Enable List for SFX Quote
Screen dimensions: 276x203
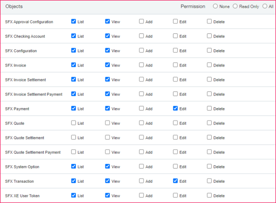coord(73,123)
